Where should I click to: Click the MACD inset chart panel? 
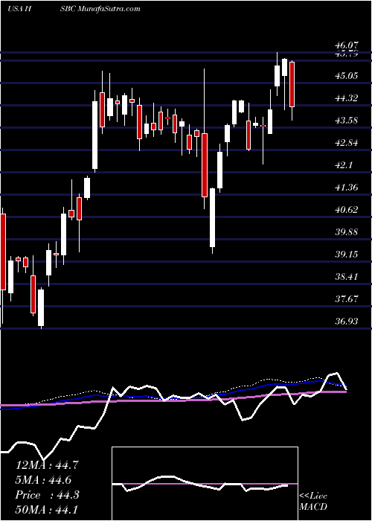click(x=205, y=484)
